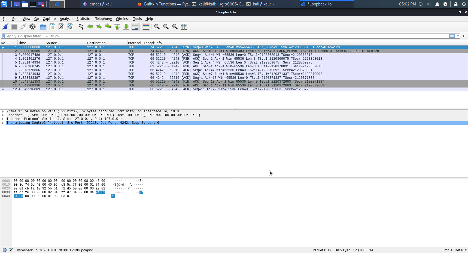Toggle auto-scroll during live capture
This screenshot has height=253, width=468.
(x=135, y=27)
